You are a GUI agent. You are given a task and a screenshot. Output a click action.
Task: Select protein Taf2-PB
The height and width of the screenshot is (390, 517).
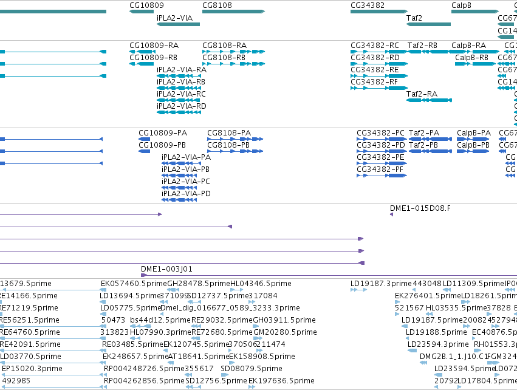point(423,145)
